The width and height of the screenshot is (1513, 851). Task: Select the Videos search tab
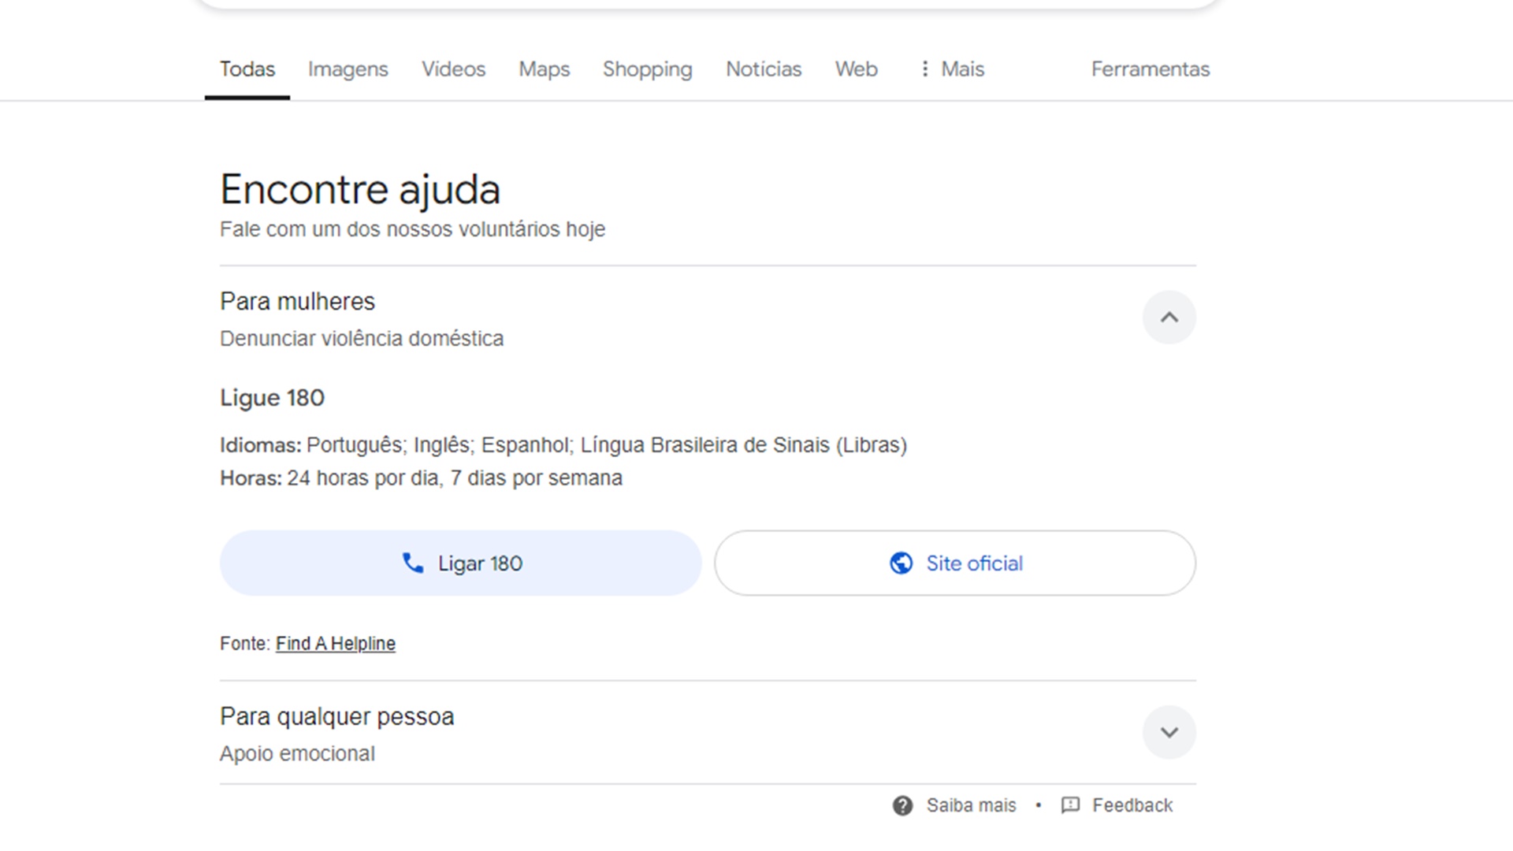pyautogui.click(x=453, y=69)
